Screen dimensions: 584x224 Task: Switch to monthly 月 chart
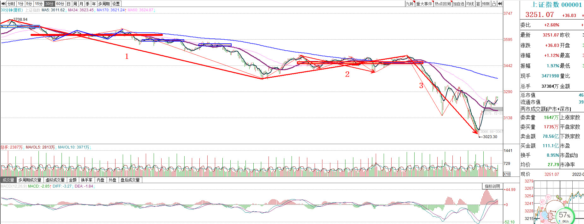point(81,4)
